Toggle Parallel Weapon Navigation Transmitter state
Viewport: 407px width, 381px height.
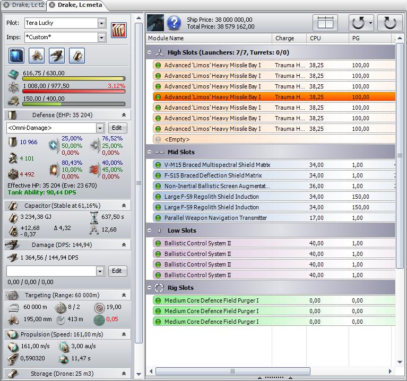(158, 218)
